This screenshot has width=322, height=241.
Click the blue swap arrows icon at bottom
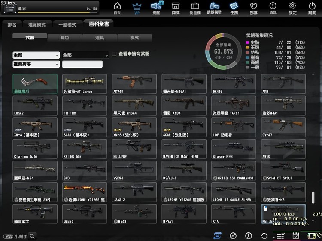point(218,236)
